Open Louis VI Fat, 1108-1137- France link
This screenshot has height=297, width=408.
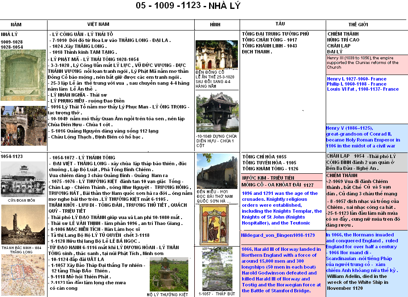click(363, 89)
